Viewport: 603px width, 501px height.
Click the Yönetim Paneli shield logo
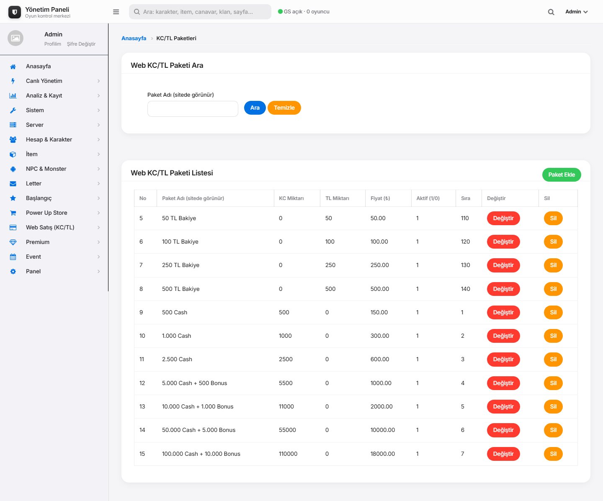point(15,12)
